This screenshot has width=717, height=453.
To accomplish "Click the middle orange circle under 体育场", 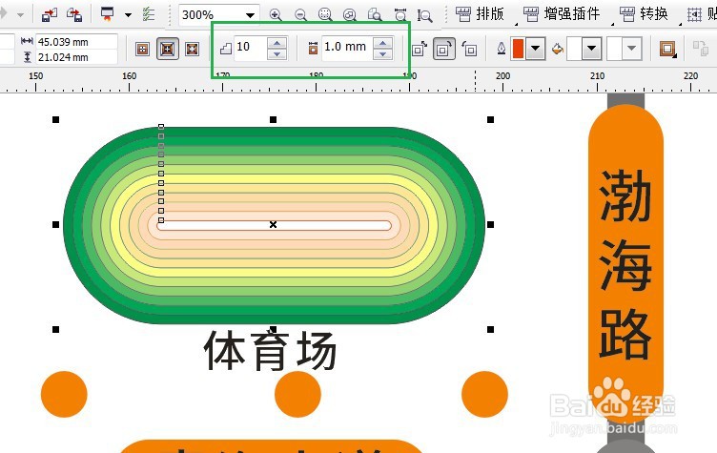I will (297, 394).
